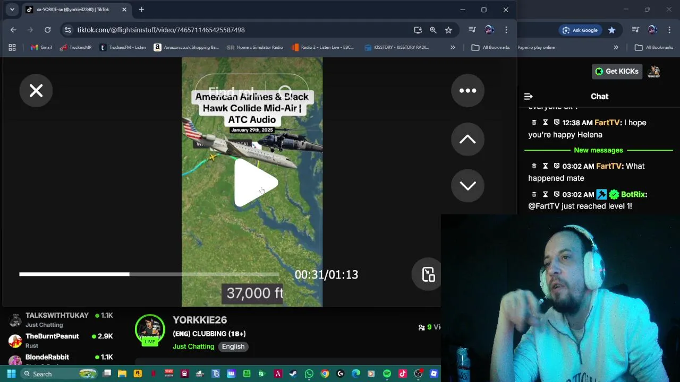Open BlondeRabbit channel in sidebar
Screen dimensions: 680x382
61,359
